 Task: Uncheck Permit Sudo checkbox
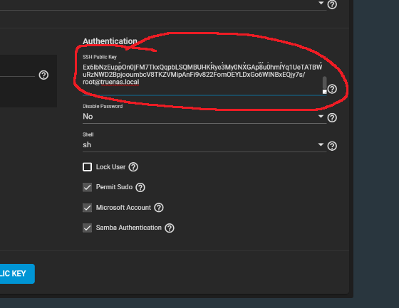pos(87,187)
